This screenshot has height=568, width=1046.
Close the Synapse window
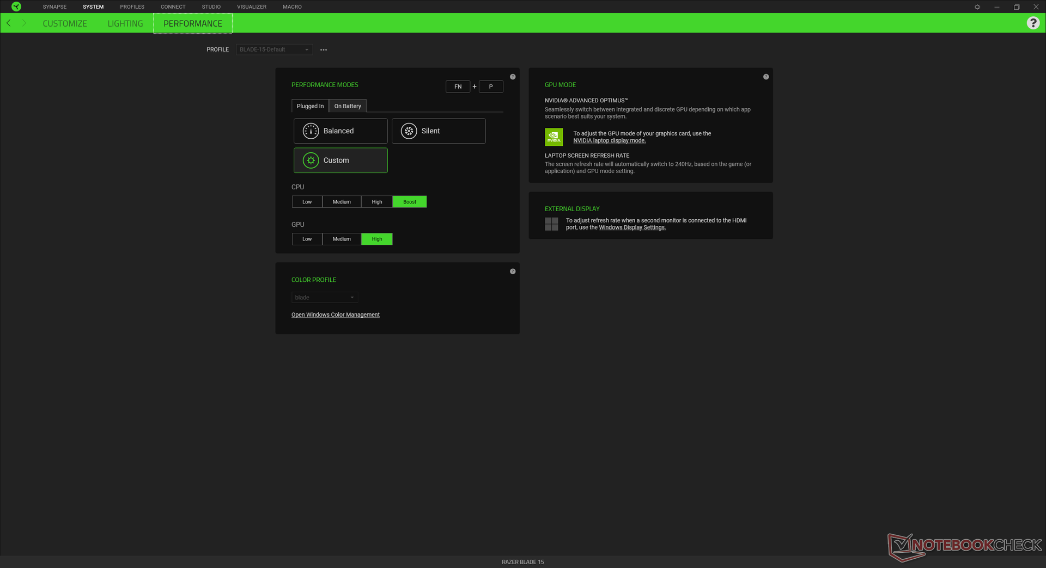1036,7
